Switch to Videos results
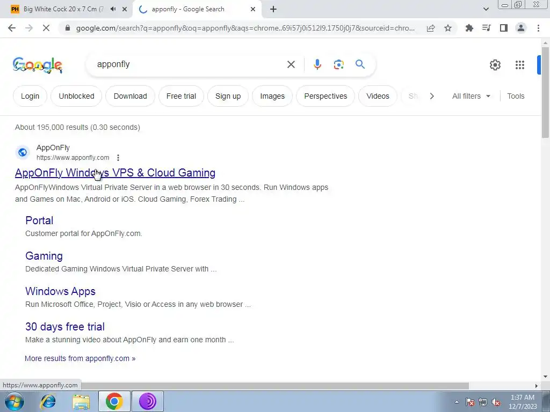The width and height of the screenshot is (550, 412). 378,96
